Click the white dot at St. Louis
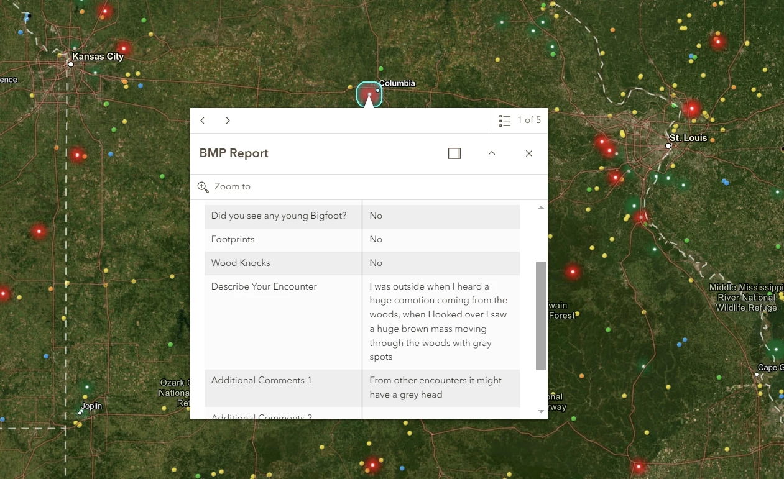The height and width of the screenshot is (479, 784). tap(668, 146)
